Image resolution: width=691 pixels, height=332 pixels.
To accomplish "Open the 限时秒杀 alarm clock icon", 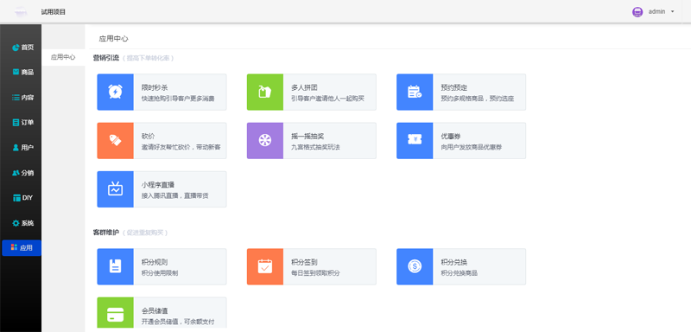I will coord(116,92).
